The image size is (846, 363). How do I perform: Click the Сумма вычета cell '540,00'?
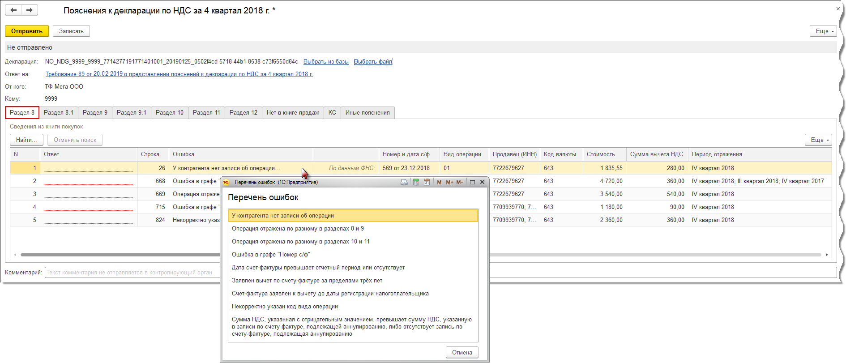point(657,194)
